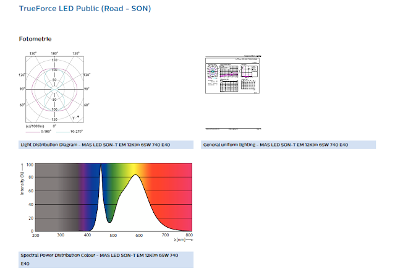Click the left 120° label of the polar diagram

pyautogui.click(x=22, y=75)
